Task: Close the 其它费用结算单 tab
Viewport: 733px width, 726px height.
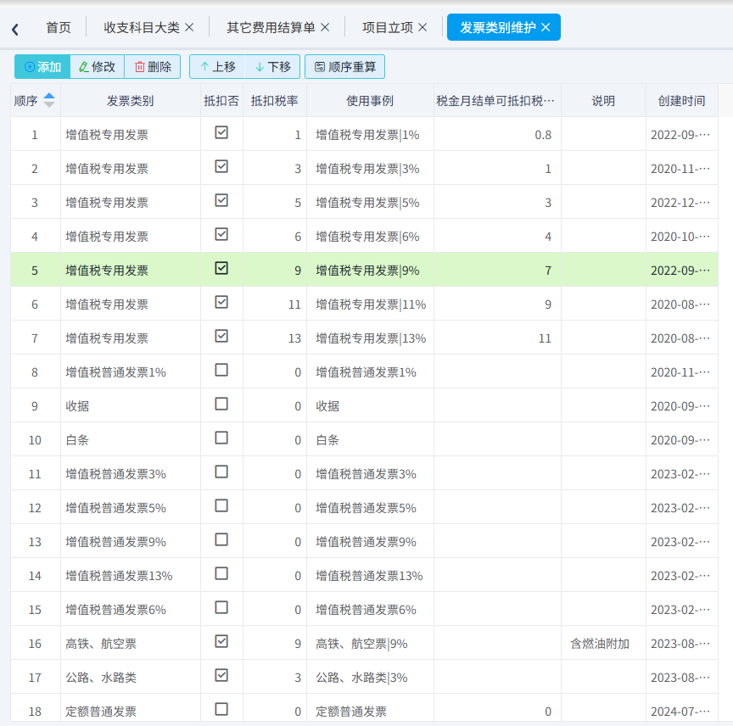Action: pyautogui.click(x=325, y=28)
